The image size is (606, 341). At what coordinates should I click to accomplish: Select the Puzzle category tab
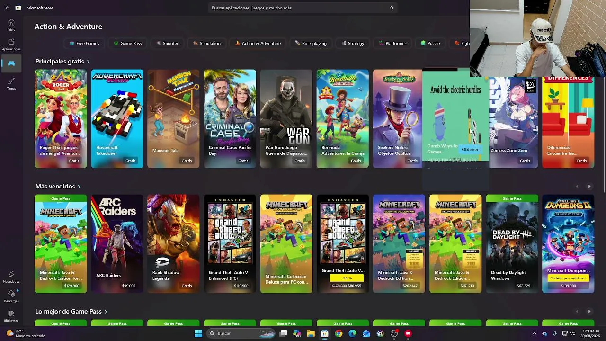[430, 43]
